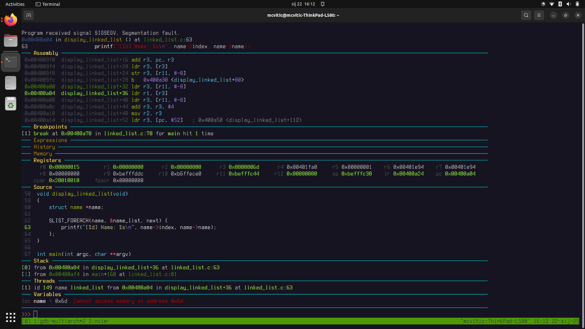Screen dimensions: 585x329
Task: Open the clock showing sij 22 16:12
Action: (x=303, y=4)
